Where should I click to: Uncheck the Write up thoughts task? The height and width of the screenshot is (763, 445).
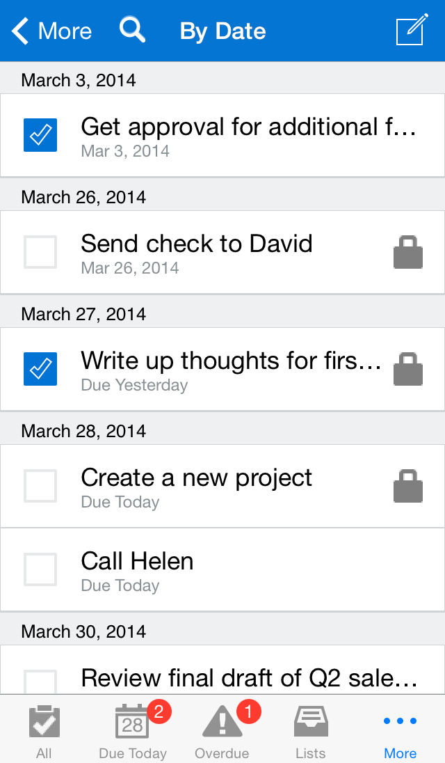click(x=40, y=369)
